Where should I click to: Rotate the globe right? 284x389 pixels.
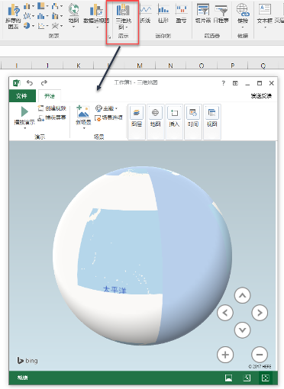[x=260, y=313]
